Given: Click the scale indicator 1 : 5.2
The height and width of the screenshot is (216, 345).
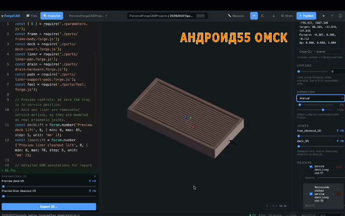Looking at the screenshot, I should [x=276, y=206].
